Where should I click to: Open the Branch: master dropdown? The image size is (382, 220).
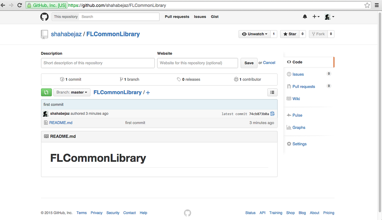coord(72,92)
